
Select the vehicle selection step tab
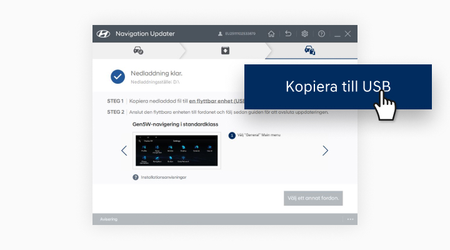tap(138, 51)
